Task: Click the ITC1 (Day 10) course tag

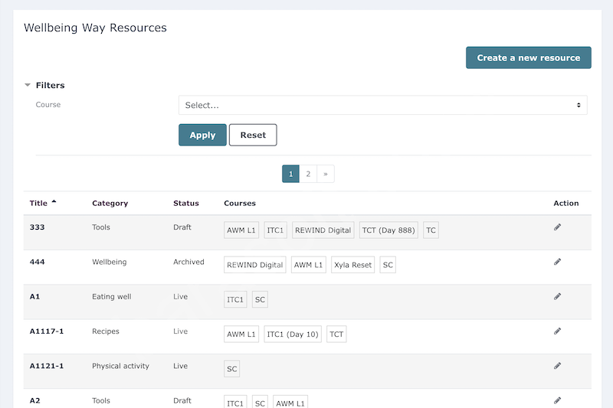Action: (293, 335)
